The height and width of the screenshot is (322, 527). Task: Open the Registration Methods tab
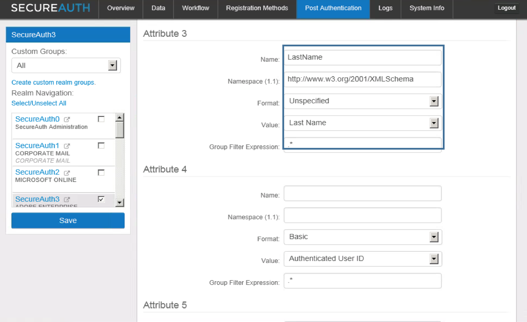257,8
